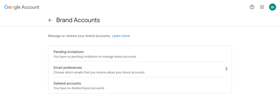Go back using the left arrow
The image size is (280, 103).
(x=50, y=20)
